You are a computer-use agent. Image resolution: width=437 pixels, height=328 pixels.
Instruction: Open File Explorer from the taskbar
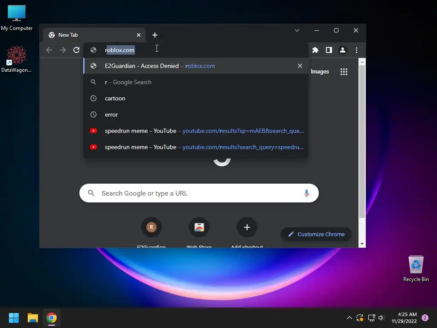click(x=32, y=318)
